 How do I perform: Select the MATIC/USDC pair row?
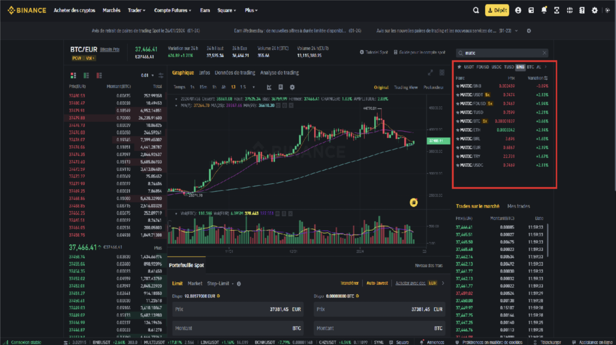click(503, 165)
